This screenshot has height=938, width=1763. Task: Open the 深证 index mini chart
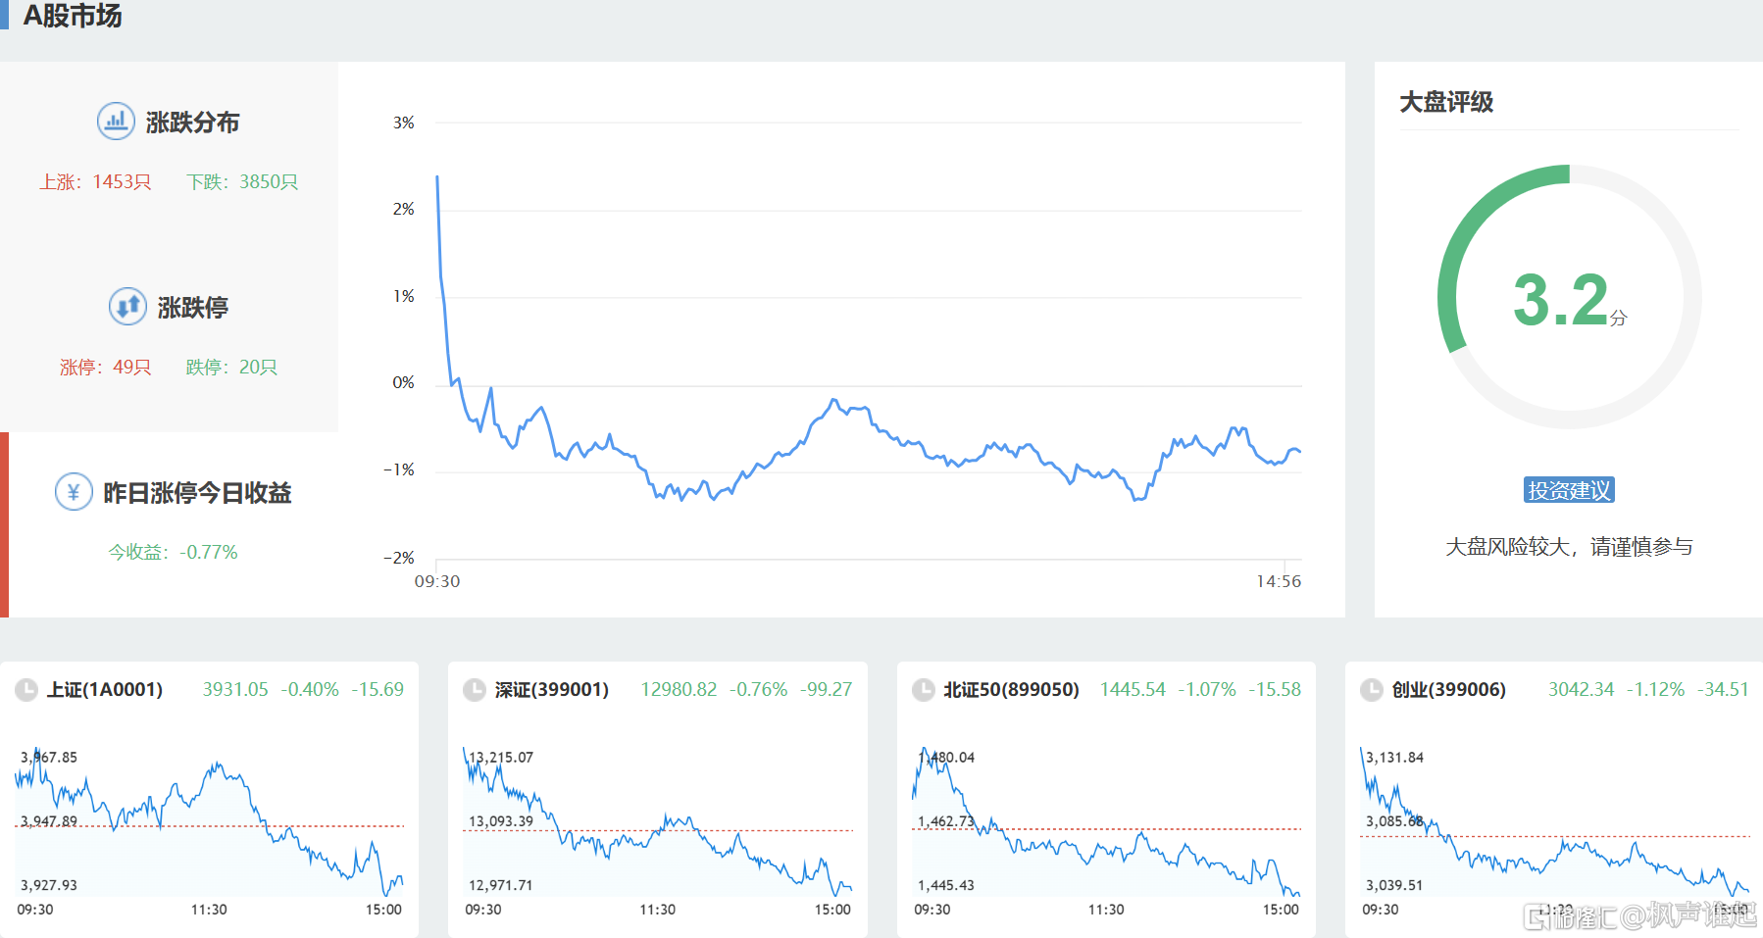tap(658, 823)
